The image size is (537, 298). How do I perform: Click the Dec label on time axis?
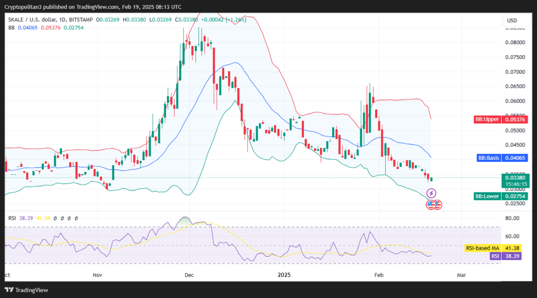tap(188, 275)
